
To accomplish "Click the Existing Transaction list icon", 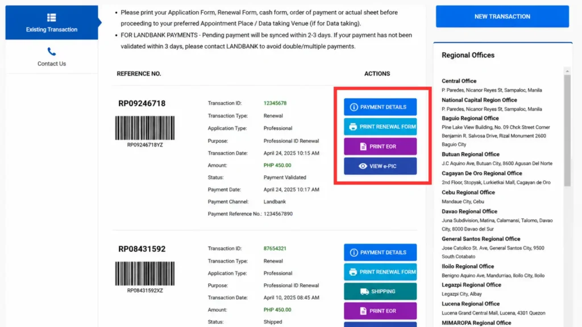I will pos(52,18).
